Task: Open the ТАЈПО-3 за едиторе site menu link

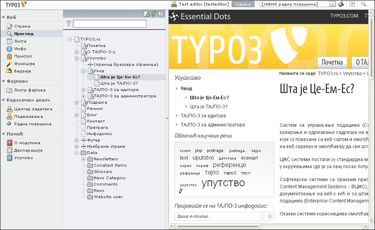Action: pyautogui.click(x=203, y=116)
